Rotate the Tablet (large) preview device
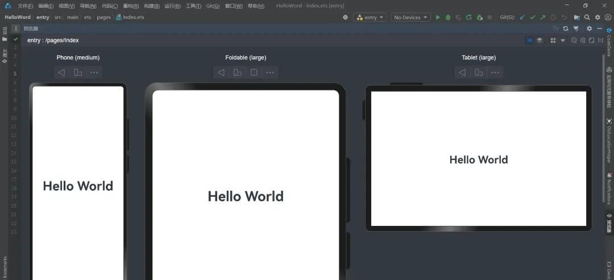The image size is (614, 280). point(479,72)
